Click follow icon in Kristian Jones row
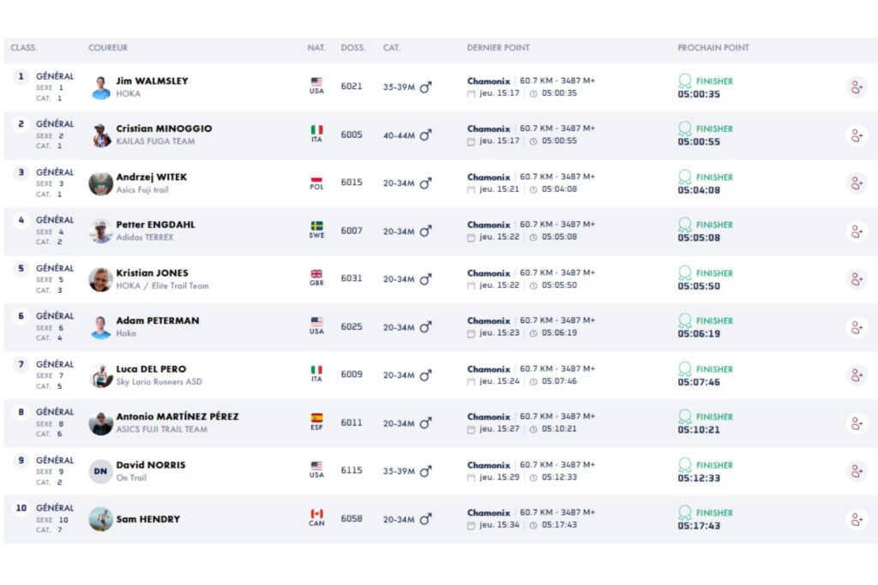 pyautogui.click(x=856, y=279)
